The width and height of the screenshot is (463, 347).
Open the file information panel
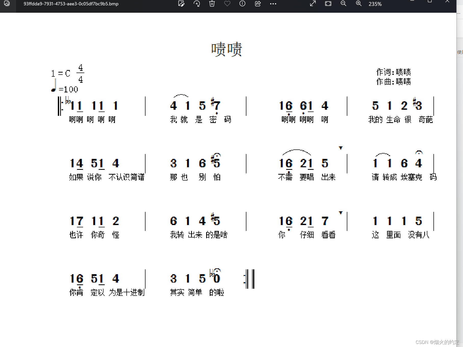point(242,4)
